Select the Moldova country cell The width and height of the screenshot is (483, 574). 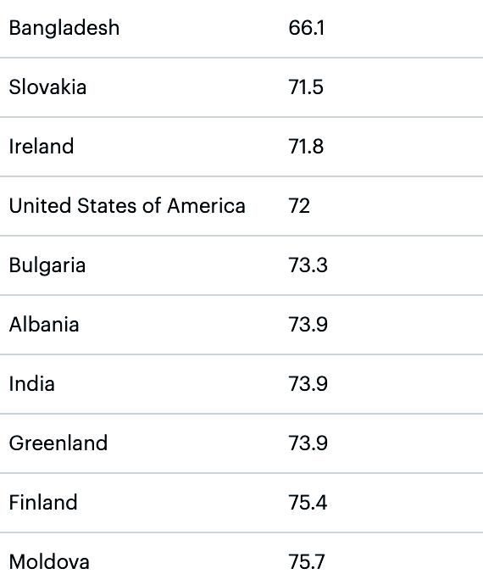click(49, 562)
